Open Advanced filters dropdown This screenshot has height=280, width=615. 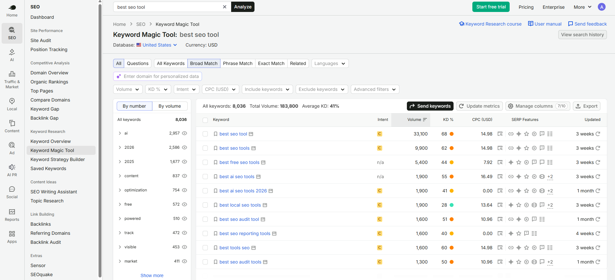(375, 89)
